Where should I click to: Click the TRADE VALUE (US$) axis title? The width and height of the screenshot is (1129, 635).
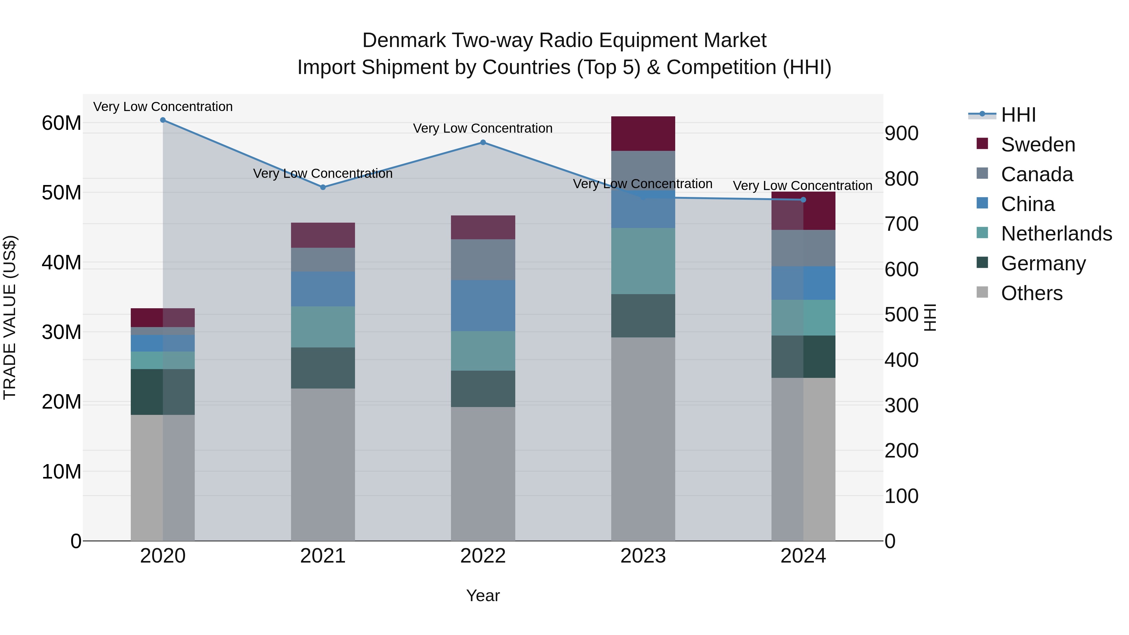(10, 317)
